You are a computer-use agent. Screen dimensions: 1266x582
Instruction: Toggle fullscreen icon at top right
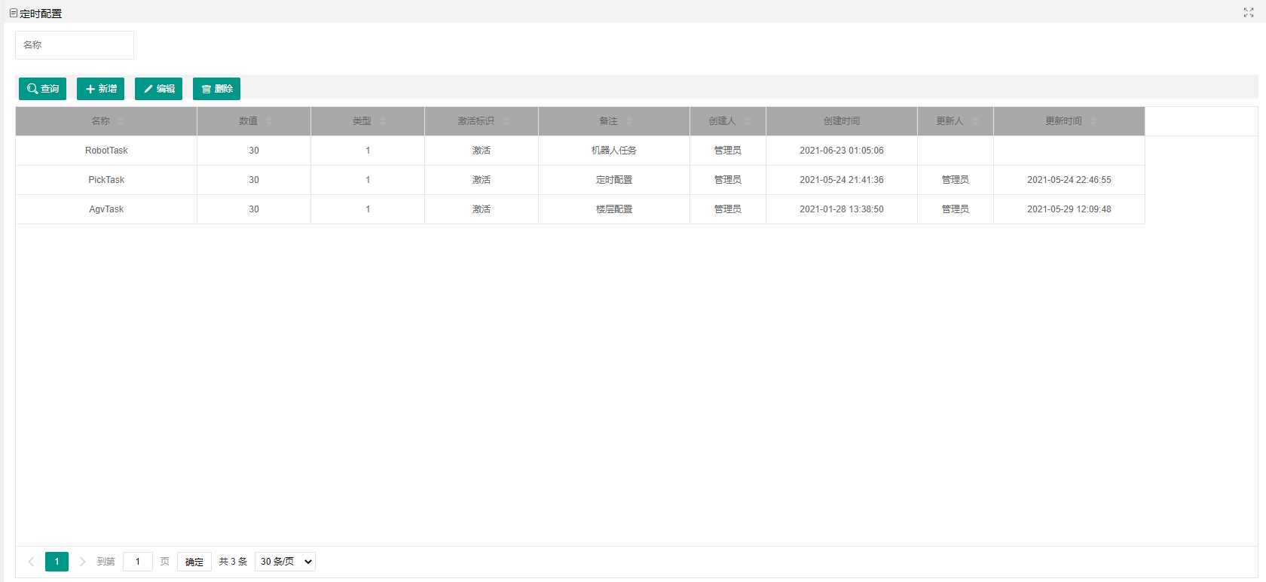coord(1249,13)
